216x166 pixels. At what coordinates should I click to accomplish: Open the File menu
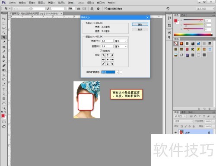(12, 3)
